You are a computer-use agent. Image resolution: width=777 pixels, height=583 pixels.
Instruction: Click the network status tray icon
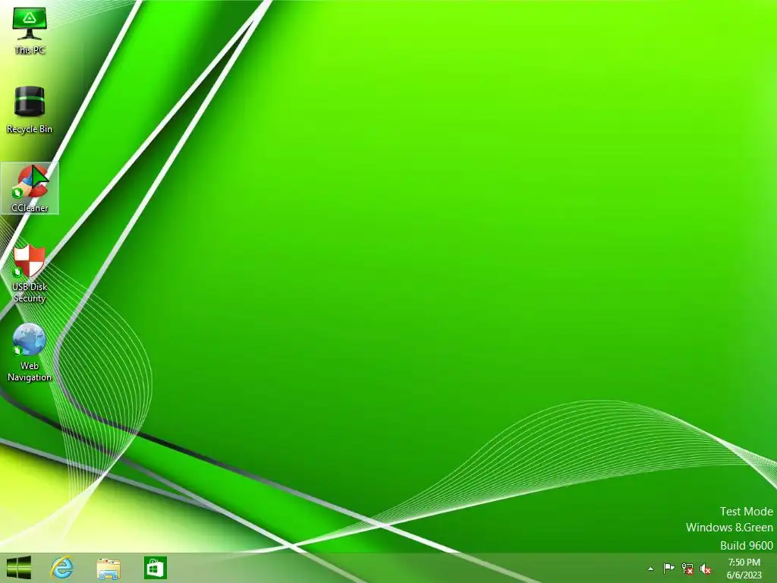click(687, 569)
